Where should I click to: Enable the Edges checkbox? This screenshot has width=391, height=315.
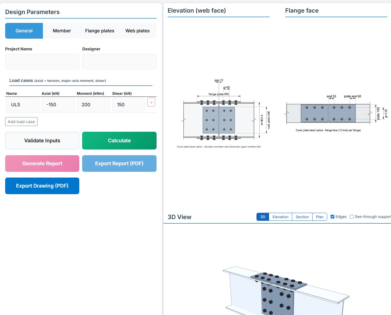[x=332, y=217]
